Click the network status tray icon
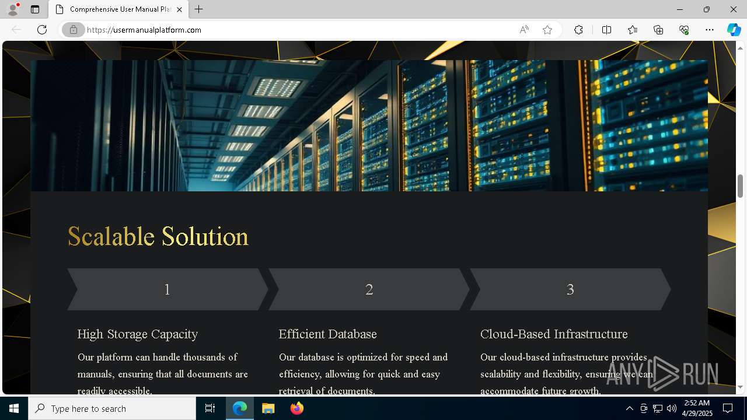 coord(658,408)
